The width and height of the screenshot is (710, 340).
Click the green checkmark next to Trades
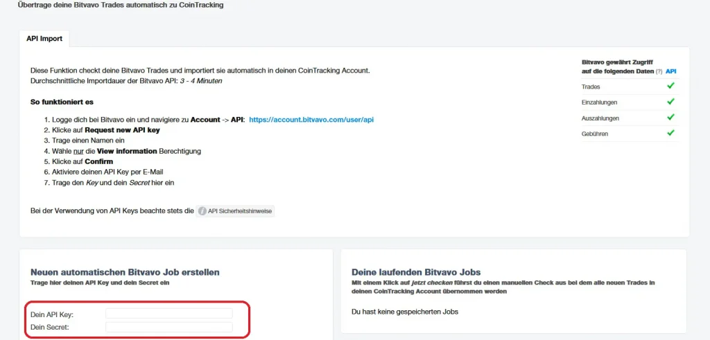(x=670, y=86)
